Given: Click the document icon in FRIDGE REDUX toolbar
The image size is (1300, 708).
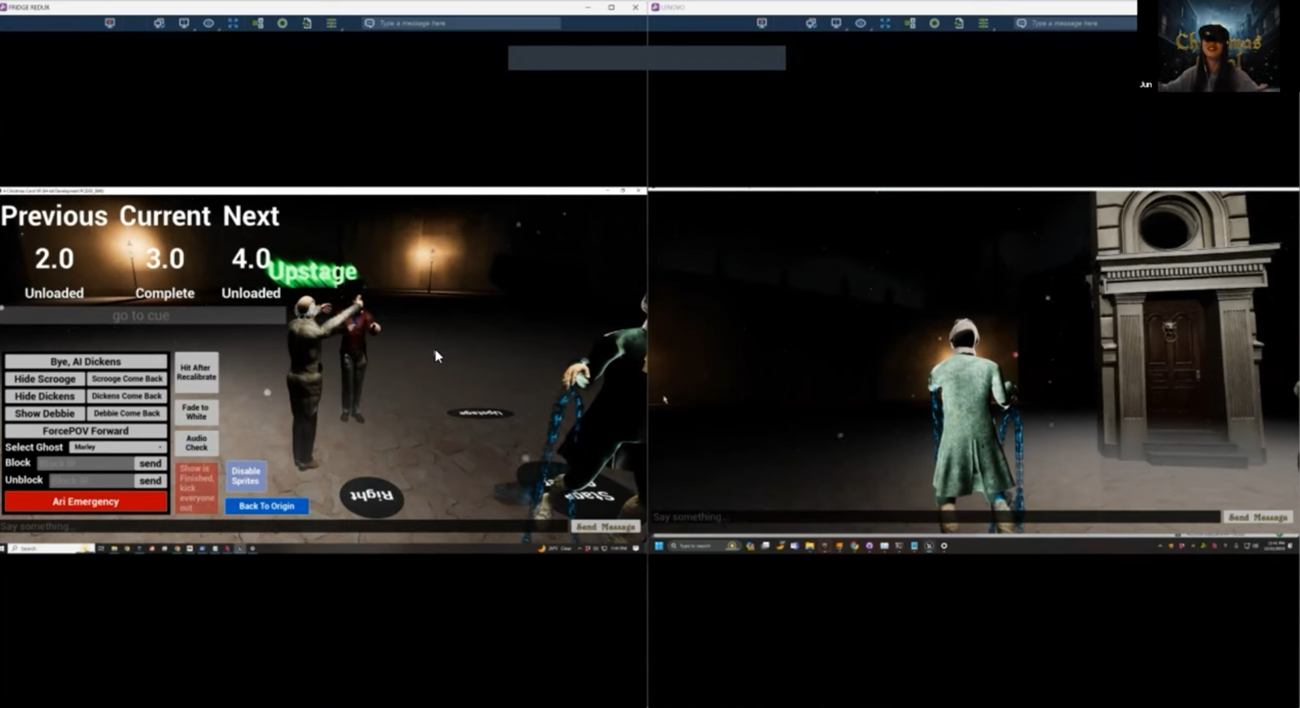Looking at the screenshot, I should [x=307, y=23].
